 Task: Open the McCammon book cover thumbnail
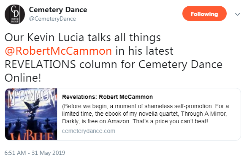point(31,114)
